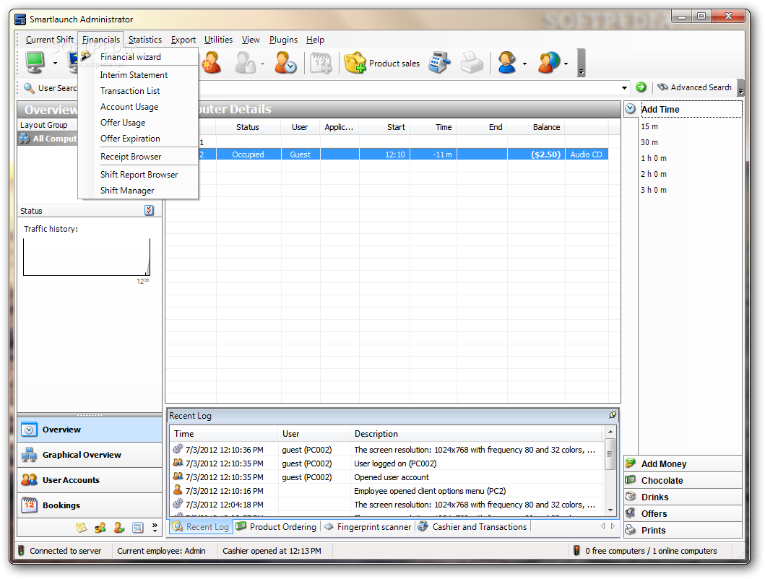Click the log search icon in navigation strip

(x=138, y=527)
